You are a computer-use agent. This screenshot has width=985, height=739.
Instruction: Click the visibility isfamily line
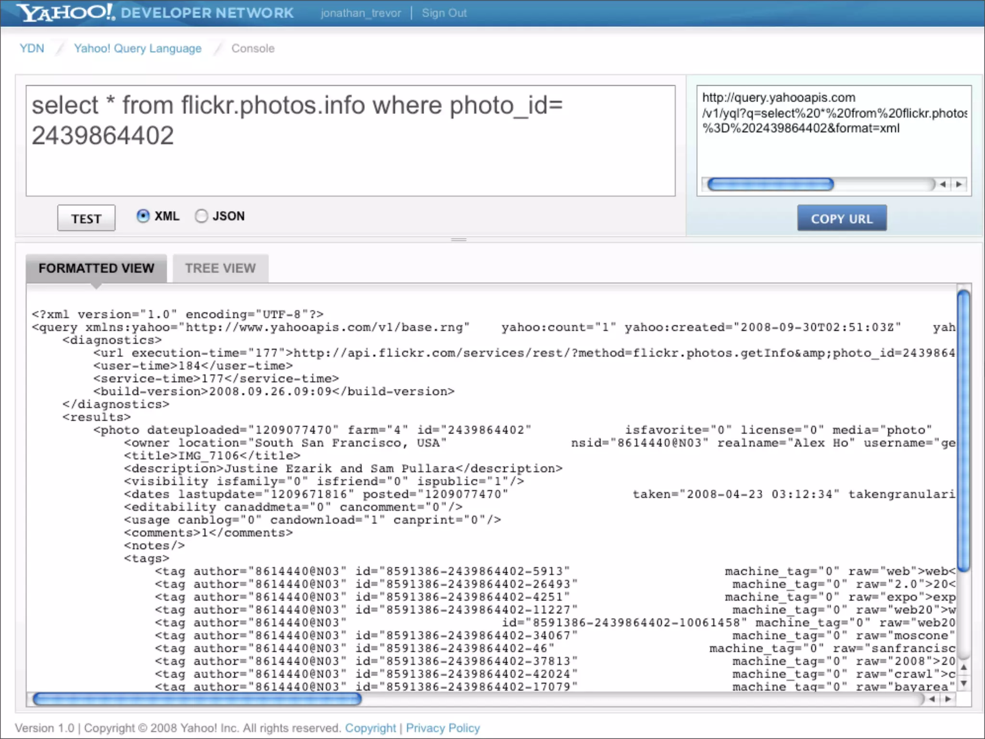(x=324, y=481)
